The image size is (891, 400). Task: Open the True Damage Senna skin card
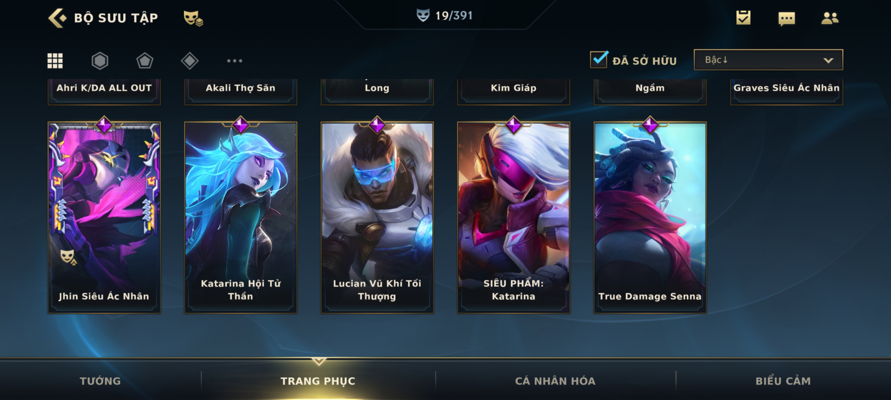click(650, 217)
